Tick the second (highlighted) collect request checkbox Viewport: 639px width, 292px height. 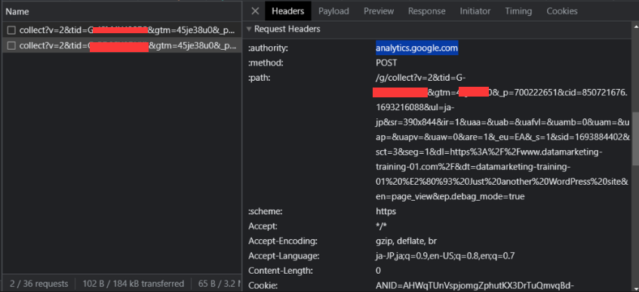pos(11,45)
